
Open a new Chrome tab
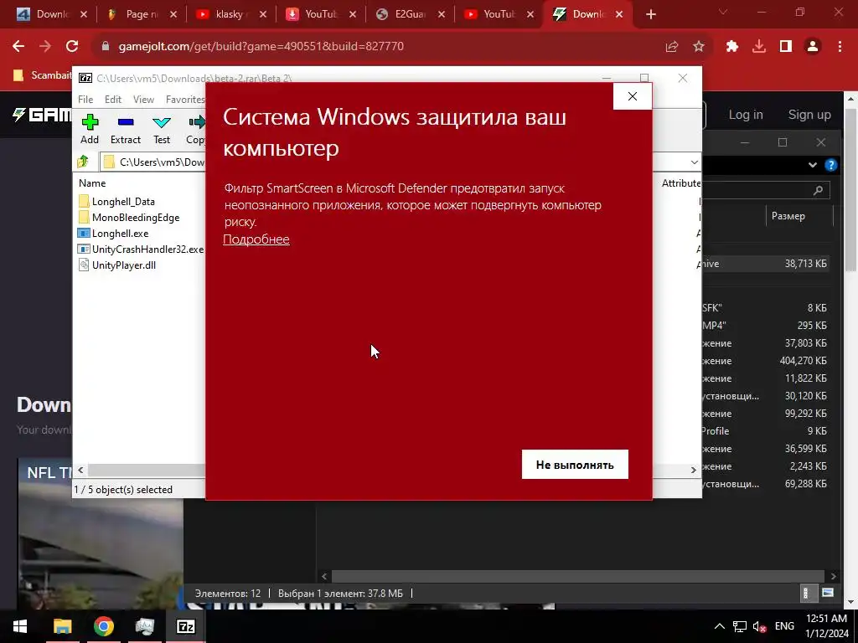point(650,14)
